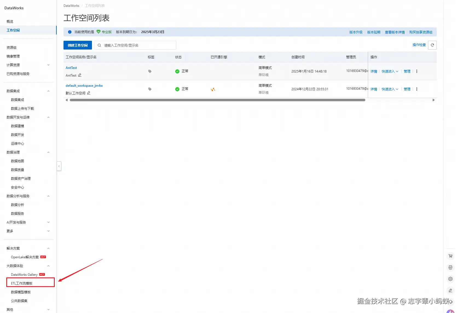Click the shopping cart icon on the right sidebar
The width and height of the screenshot is (457, 313).
(450, 256)
